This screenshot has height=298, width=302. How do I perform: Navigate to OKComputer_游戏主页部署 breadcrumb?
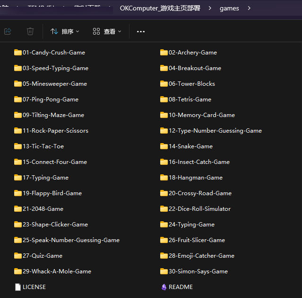click(x=160, y=9)
